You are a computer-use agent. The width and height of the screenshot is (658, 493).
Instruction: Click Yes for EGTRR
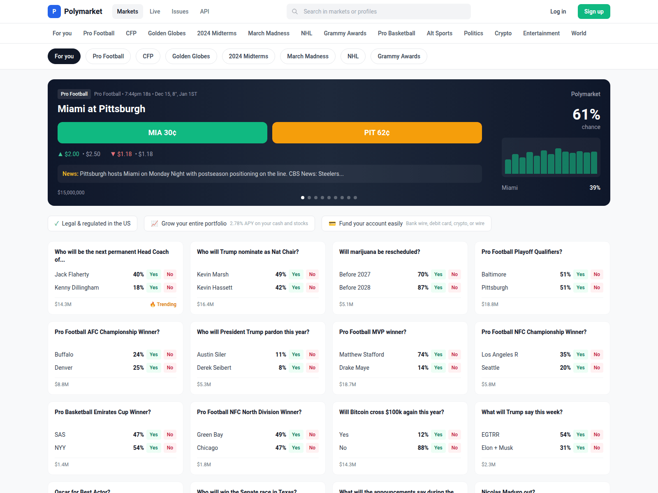(581, 435)
